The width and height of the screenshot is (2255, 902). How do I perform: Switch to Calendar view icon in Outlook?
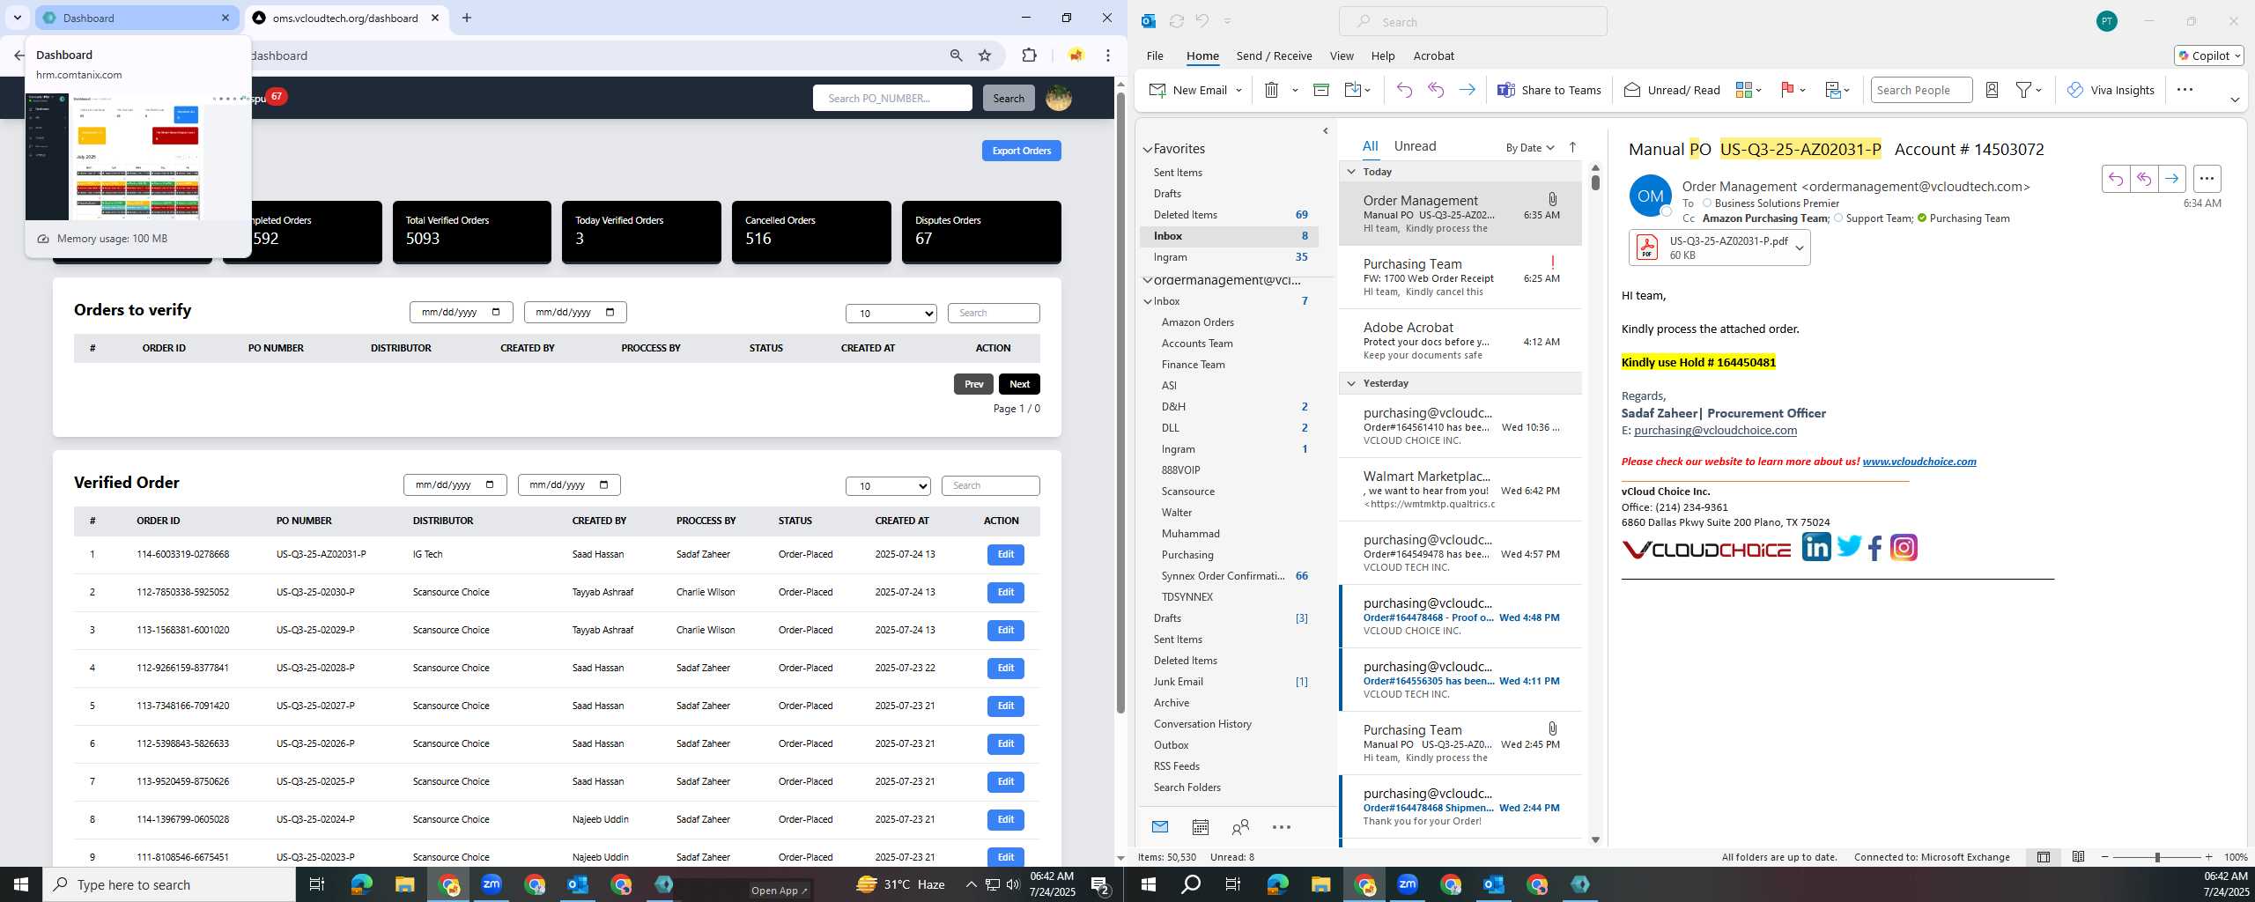coord(1200,827)
